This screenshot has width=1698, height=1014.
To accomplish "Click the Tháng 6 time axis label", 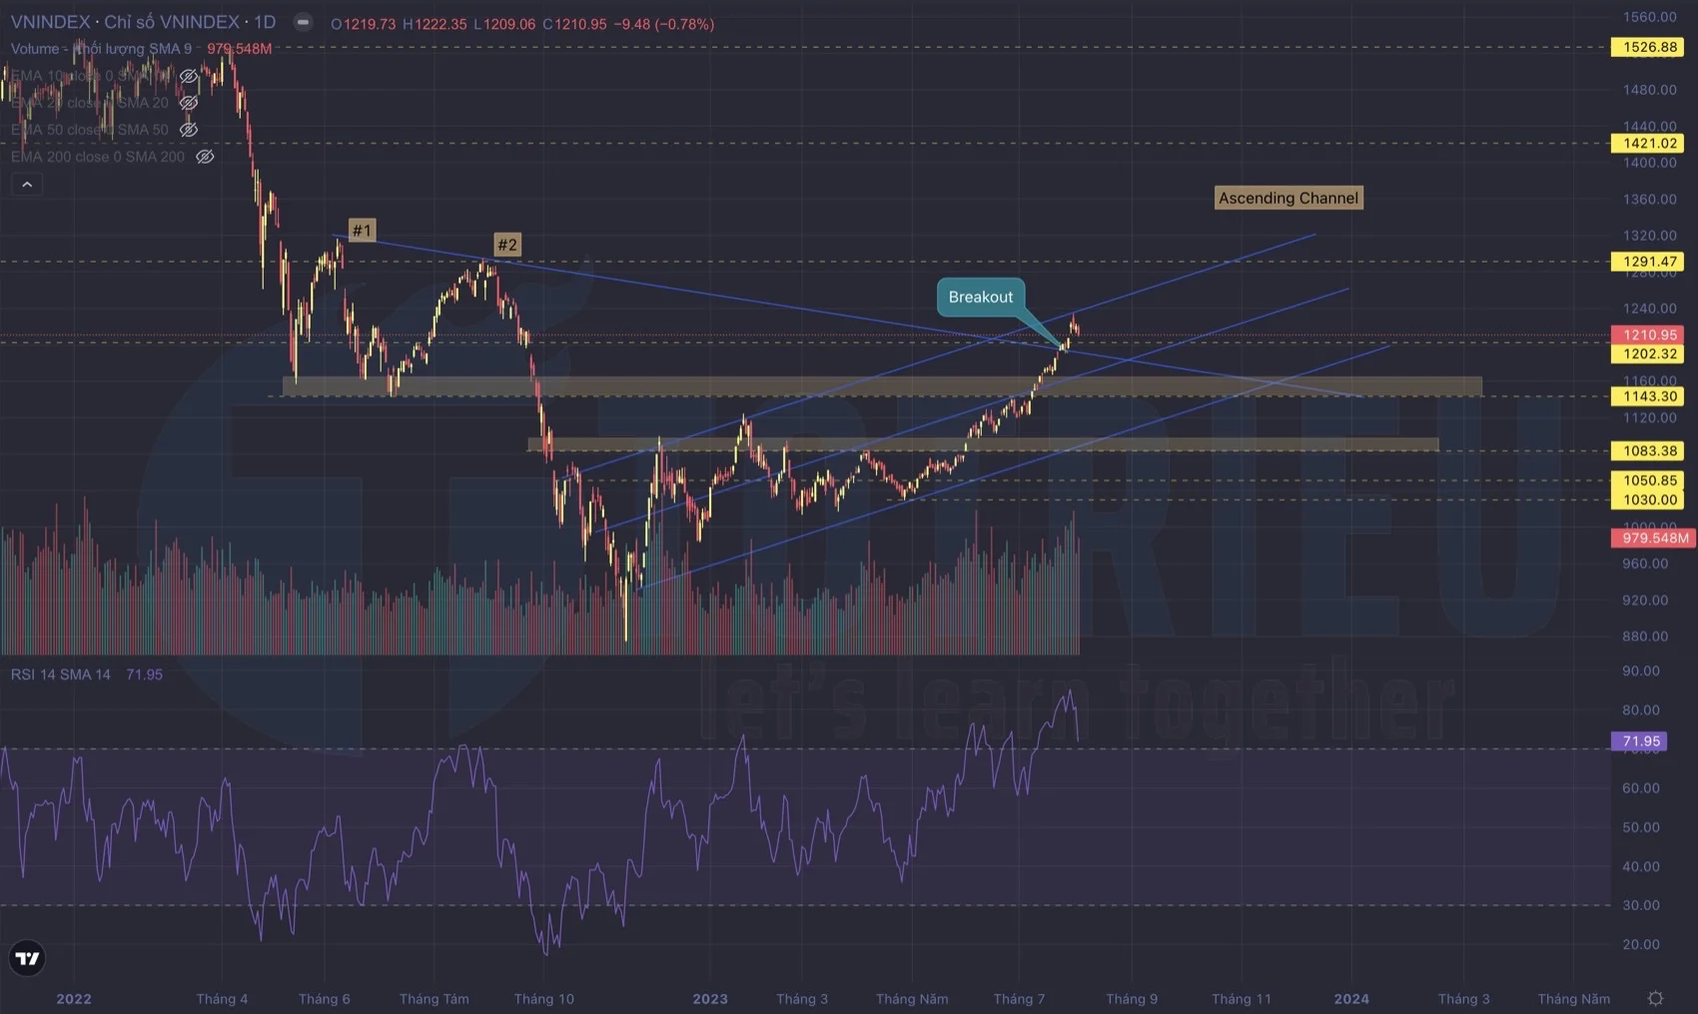I will 324,999.
